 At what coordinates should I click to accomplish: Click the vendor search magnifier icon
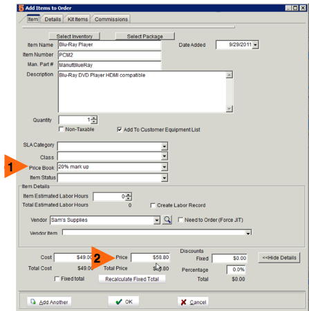pyautogui.click(x=167, y=220)
